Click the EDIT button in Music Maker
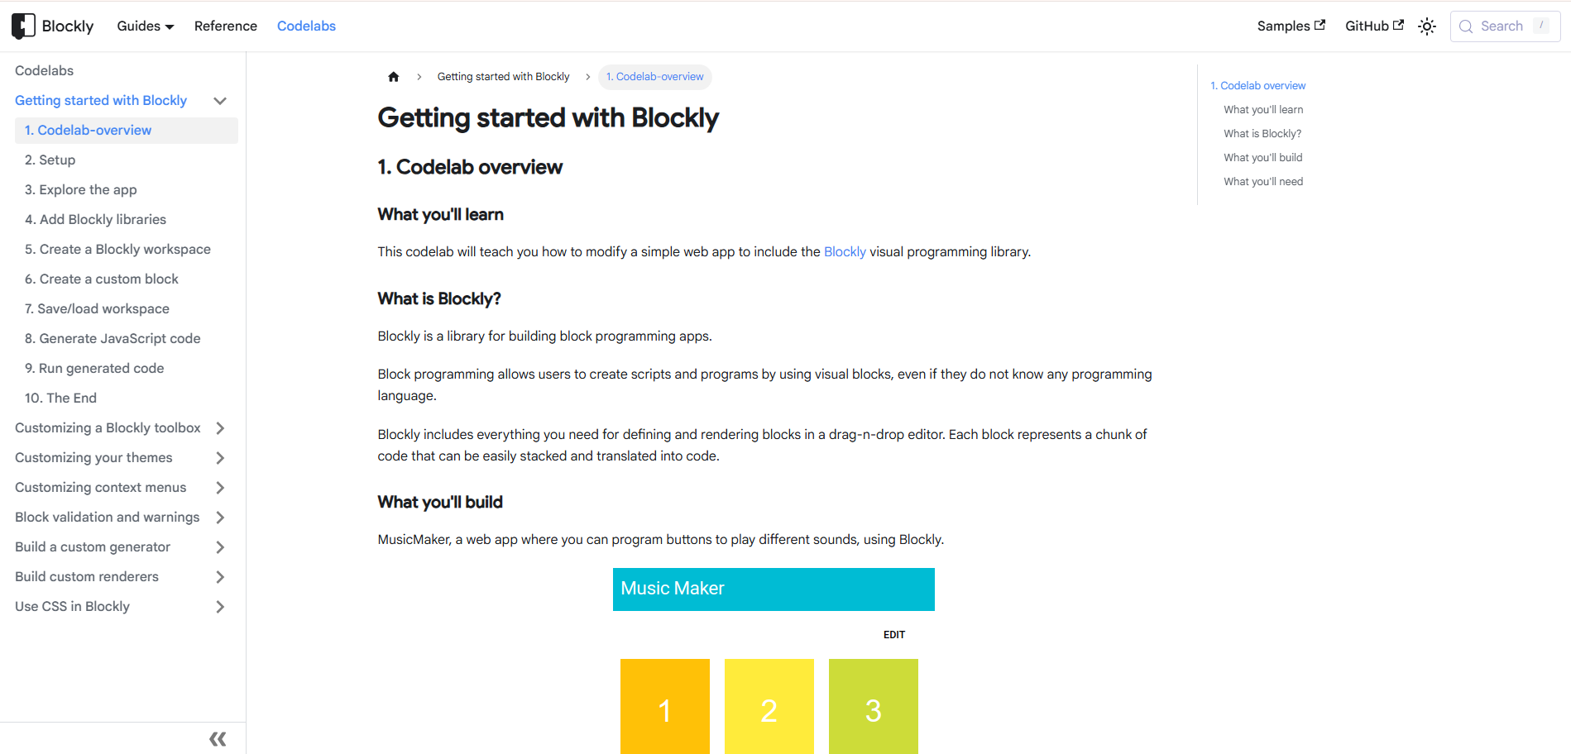 coord(893,635)
